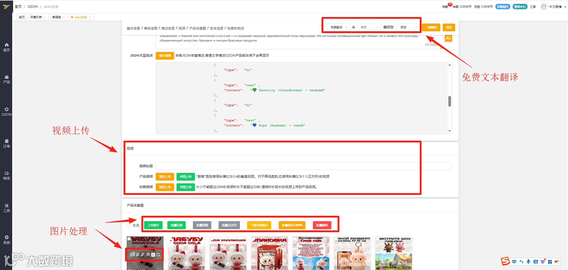Open the 中文 source language dropdown
The image size is (568, 270).
369,27
